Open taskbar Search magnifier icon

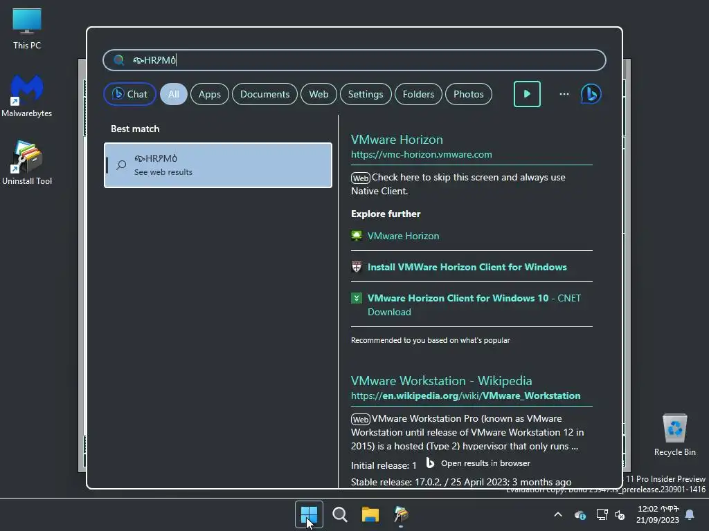click(339, 514)
